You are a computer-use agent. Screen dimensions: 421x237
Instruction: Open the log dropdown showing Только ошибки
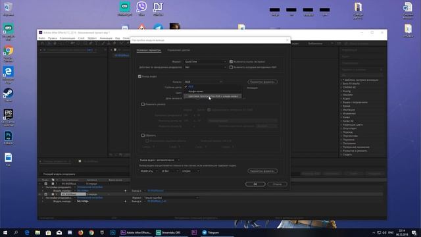171,197
